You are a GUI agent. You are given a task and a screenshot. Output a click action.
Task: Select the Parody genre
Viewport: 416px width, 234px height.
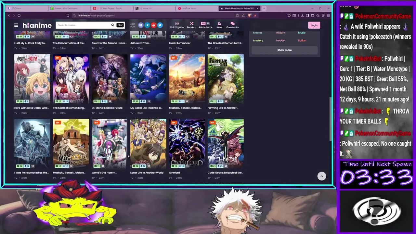(x=280, y=41)
